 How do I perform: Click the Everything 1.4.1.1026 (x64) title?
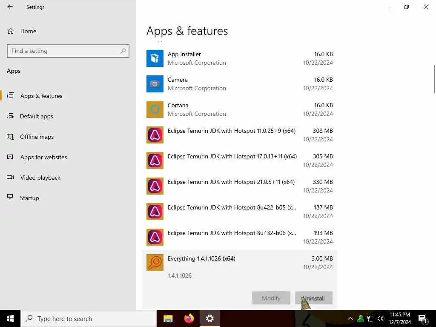201,258
